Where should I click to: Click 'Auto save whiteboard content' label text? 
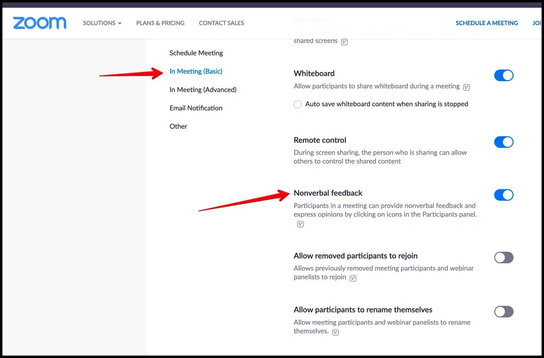[387, 104]
